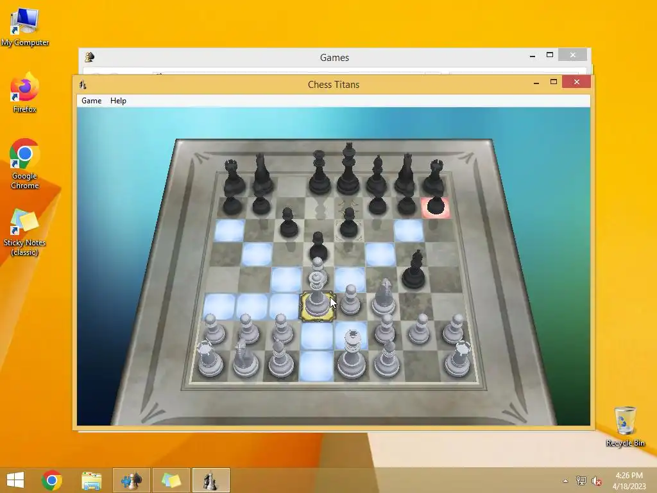This screenshot has width=657, height=493.
Task: Select the white rook on h1
Action: [457, 359]
